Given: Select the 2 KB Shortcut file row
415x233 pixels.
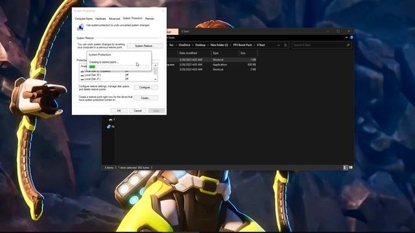Looking at the screenshot, I should click(x=213, y=69).
